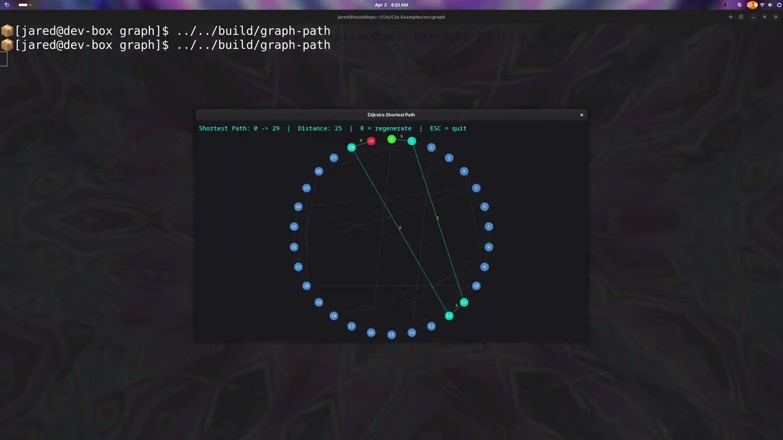Click highlighted path node 12

(449, 316)
